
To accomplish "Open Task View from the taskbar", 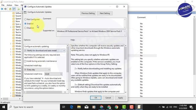I will [x=64, y=107].
